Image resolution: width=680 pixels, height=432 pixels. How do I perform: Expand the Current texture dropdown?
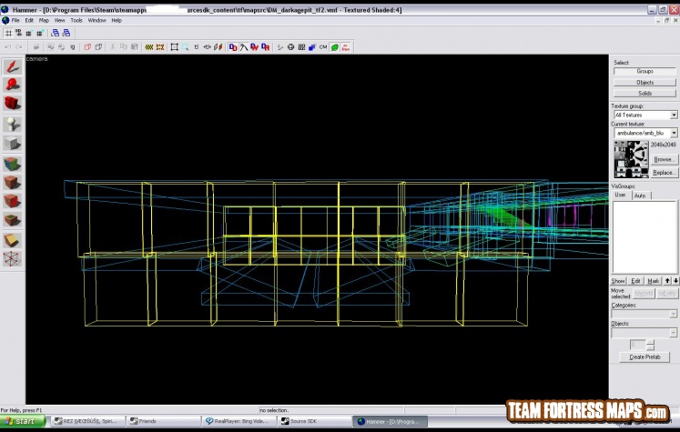674,133
